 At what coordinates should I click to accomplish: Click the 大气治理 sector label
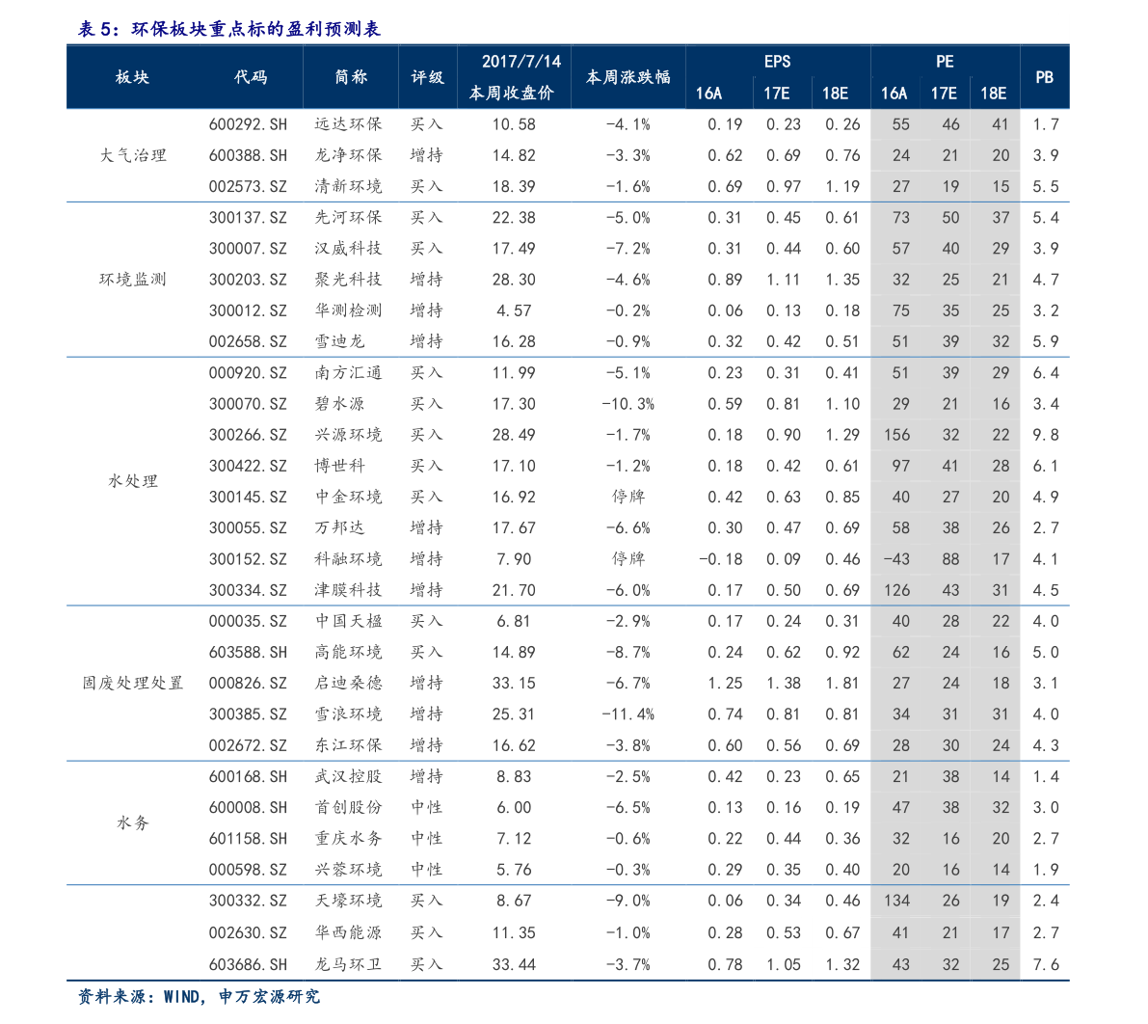click(x=133, y=155)
